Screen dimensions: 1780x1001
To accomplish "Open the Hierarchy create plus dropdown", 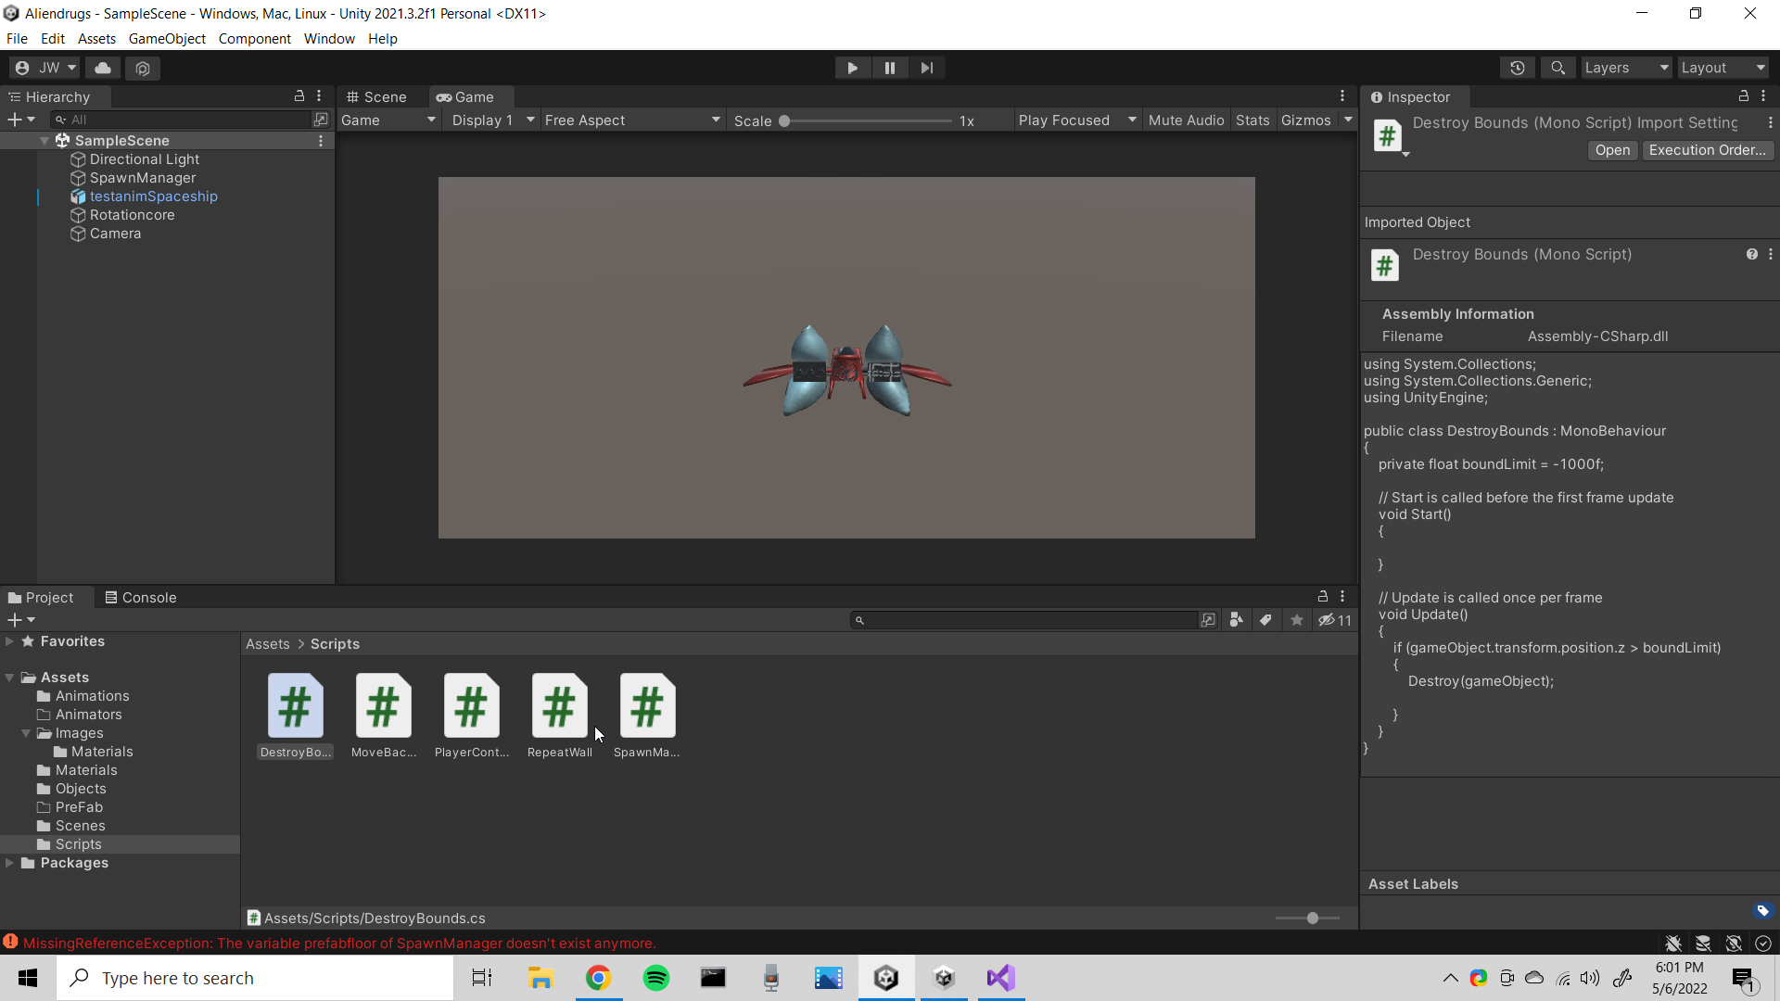I will (21, 120).
